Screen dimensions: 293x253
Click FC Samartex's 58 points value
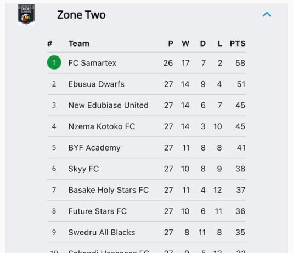[x=240, y=63]
